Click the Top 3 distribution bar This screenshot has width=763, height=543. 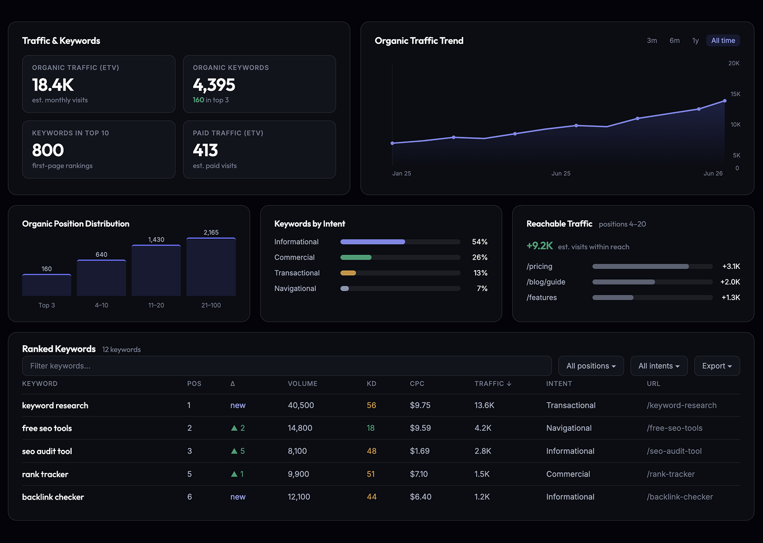point(47,285)
